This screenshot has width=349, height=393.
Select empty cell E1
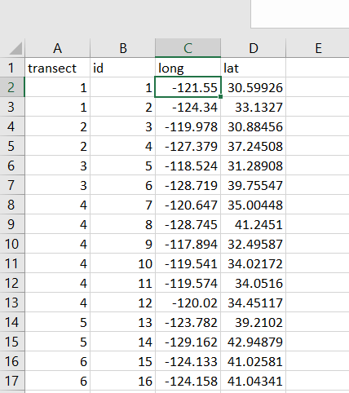[x=318, y=68]
